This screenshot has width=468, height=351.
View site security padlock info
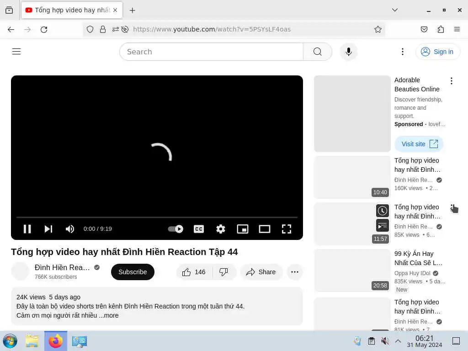click(103, 29)
